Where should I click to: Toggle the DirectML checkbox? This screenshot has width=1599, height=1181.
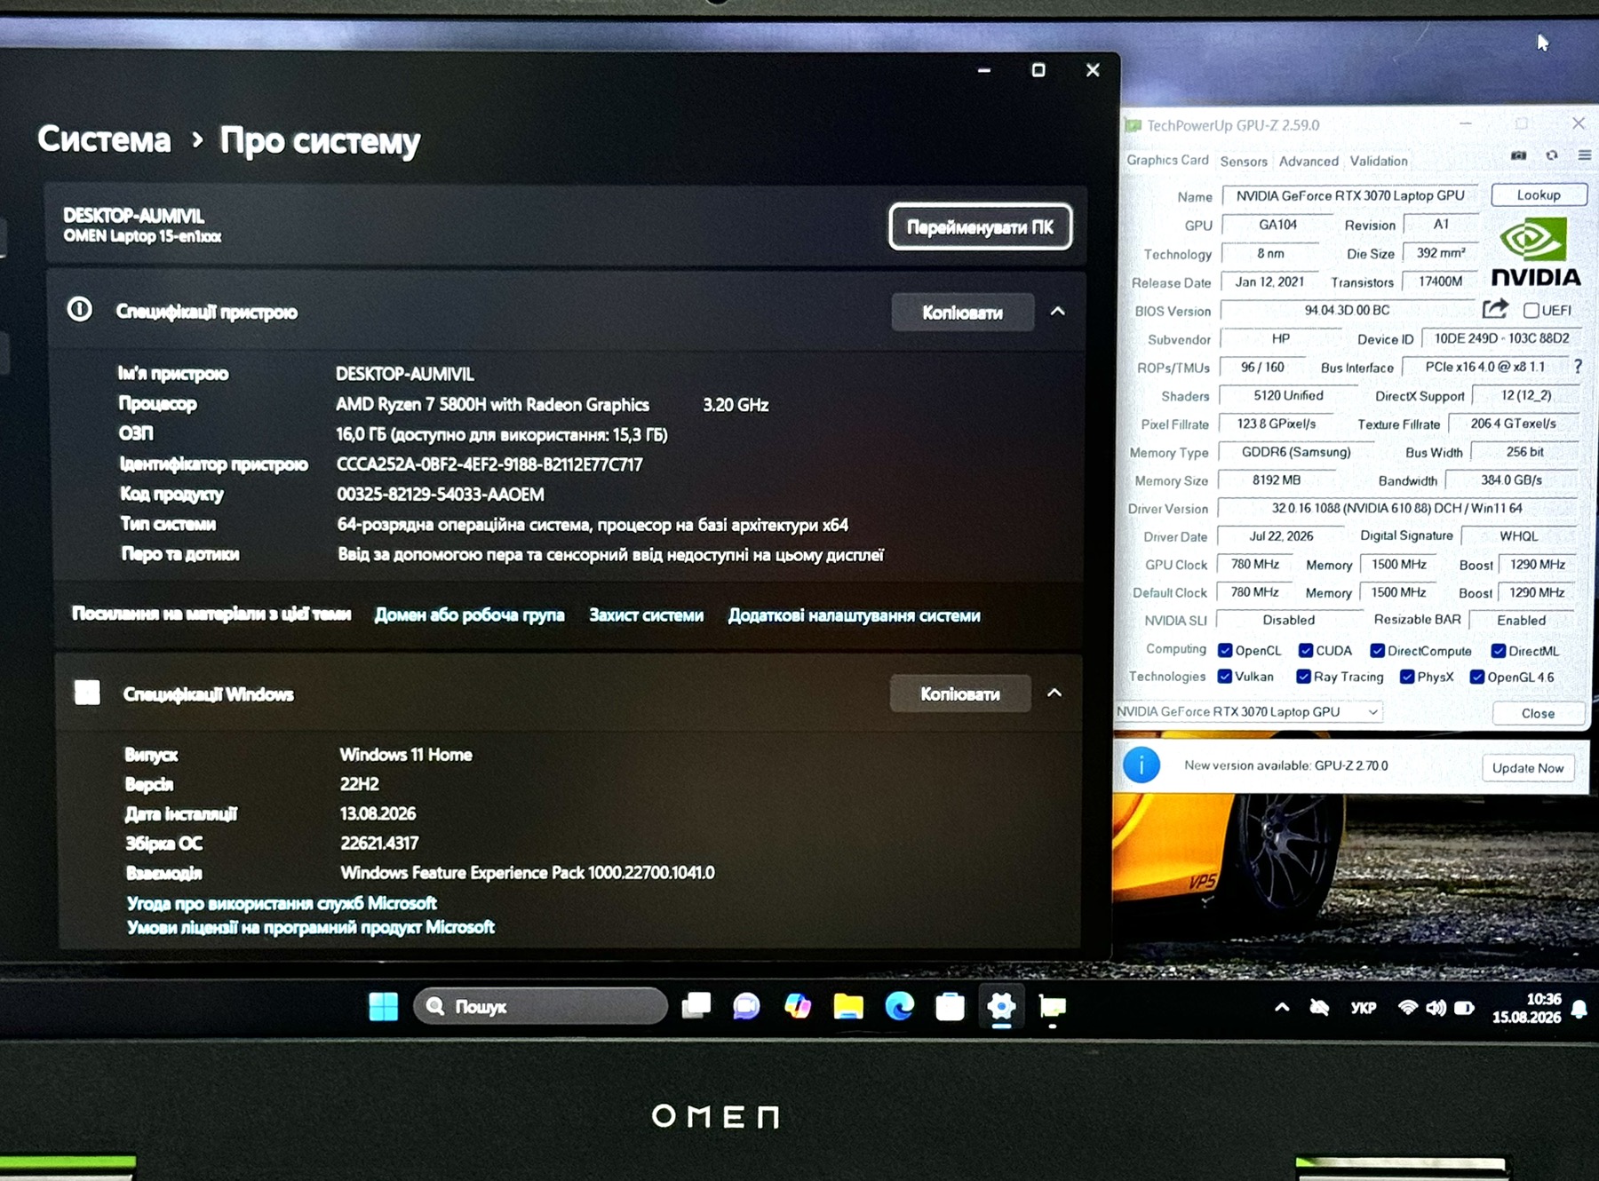1499,651
